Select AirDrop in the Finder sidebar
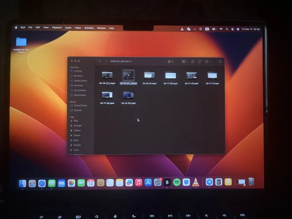The height and width of the screenshot is (219, 292). [x=78, y=71]
